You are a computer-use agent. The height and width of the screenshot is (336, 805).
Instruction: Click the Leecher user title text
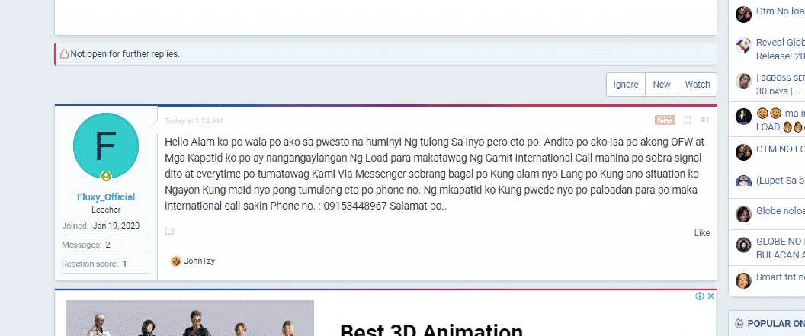106,210
